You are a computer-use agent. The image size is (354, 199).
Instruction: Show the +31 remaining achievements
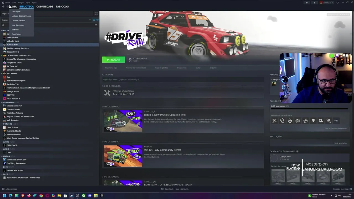pyautogui.click(x=336, y=121)
